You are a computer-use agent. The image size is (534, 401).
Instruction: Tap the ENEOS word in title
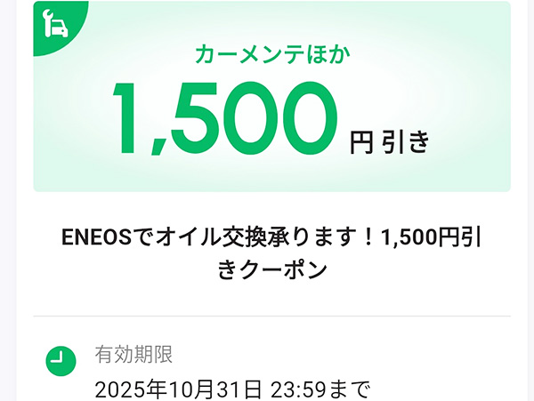96,237
